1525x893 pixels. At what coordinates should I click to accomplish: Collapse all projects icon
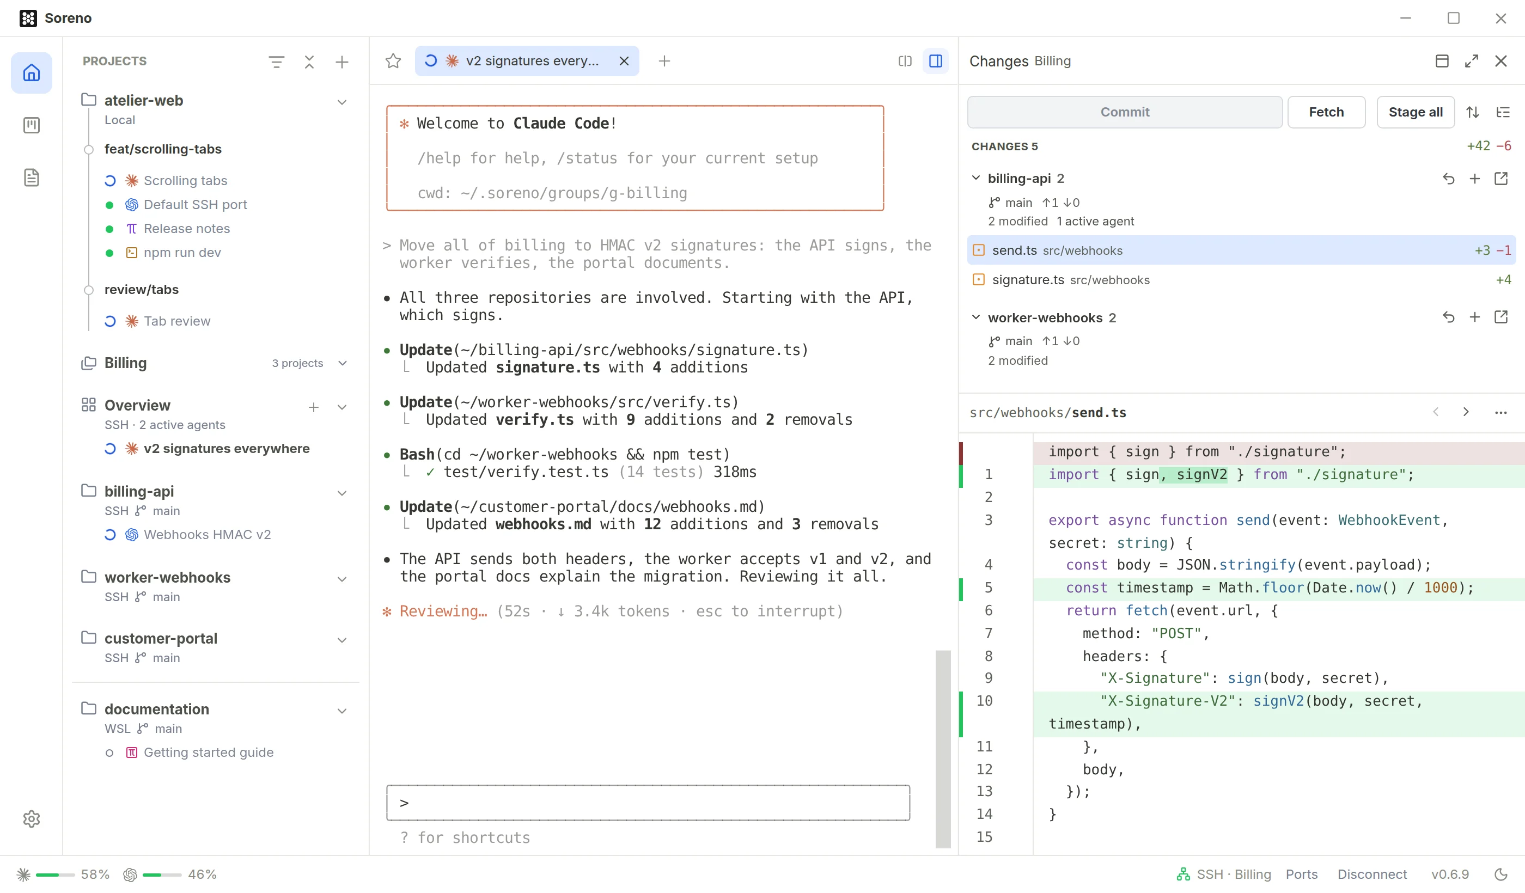[309, 62]
